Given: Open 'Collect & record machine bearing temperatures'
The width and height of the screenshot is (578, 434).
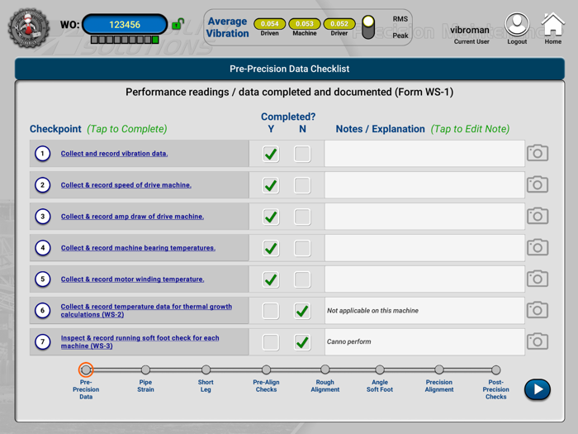Looking at the screenshot, I should pyautogui.click(x=138, y=248).
